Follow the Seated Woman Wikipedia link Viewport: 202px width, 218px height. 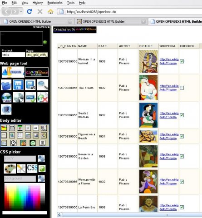169,115
